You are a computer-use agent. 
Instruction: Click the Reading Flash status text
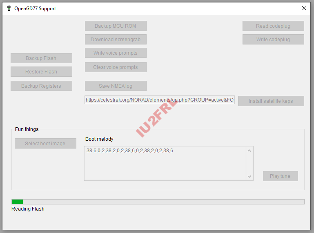coord(28,209)
